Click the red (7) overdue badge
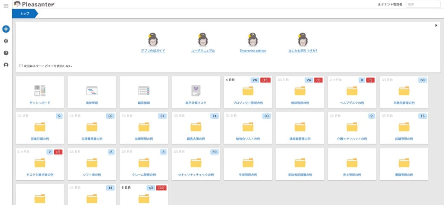This screenshot has width=444, height=205. tap(318, 80)
